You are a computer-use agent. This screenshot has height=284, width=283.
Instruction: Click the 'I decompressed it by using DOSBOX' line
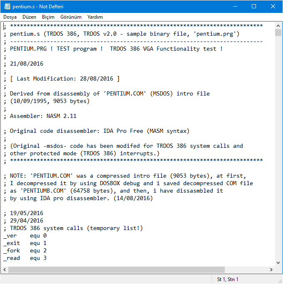click(128, 183)
